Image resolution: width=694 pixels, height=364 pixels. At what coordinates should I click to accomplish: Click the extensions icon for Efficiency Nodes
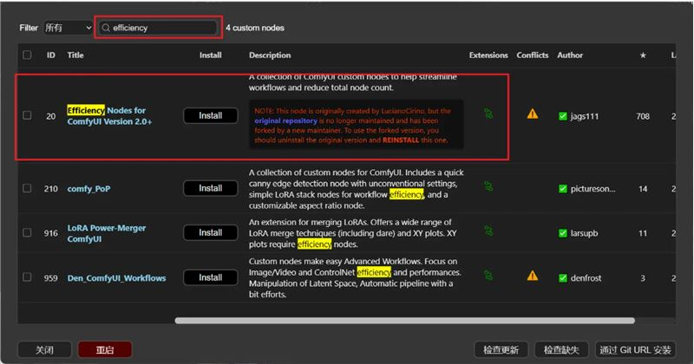488,114
